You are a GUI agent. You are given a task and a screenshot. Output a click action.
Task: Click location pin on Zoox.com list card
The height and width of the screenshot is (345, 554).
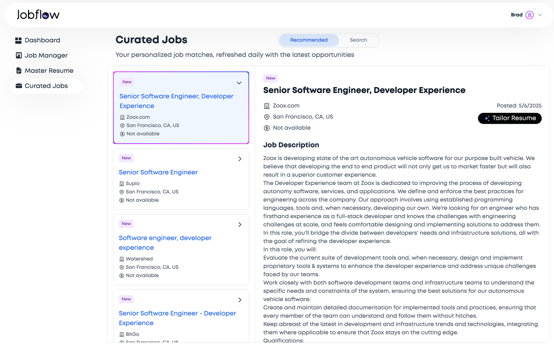(122, 125)
